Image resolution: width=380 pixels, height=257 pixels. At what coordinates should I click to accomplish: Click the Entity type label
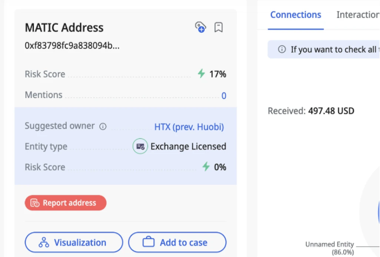(x=46, y=146)
